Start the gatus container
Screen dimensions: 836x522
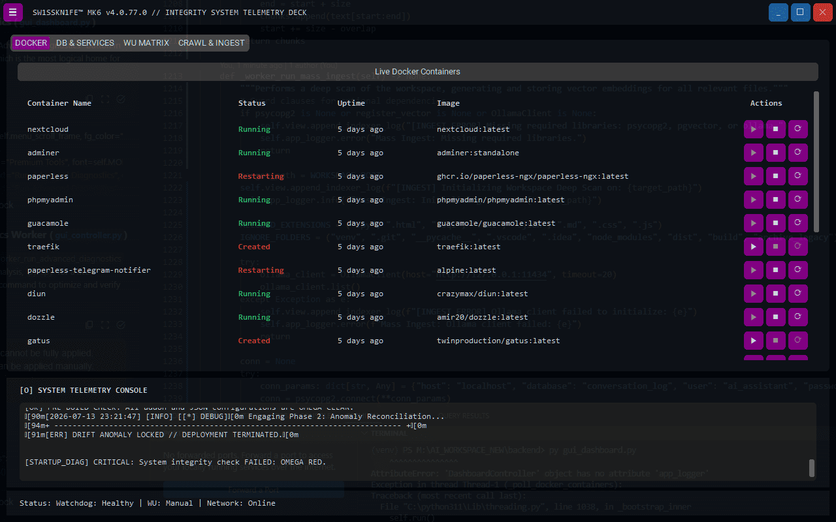pyautogui.click(x=753, y=341)
